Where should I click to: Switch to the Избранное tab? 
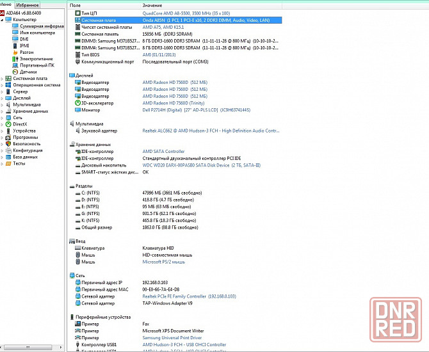coord(28,5)
